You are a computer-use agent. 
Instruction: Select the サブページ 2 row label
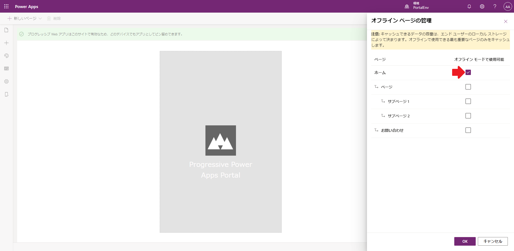click(399, 116)
